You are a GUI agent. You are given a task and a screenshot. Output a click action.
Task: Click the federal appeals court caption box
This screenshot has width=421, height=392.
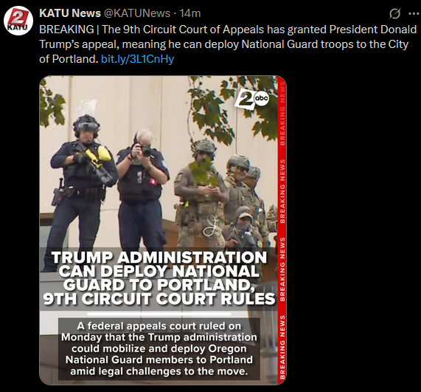point(159,348)
